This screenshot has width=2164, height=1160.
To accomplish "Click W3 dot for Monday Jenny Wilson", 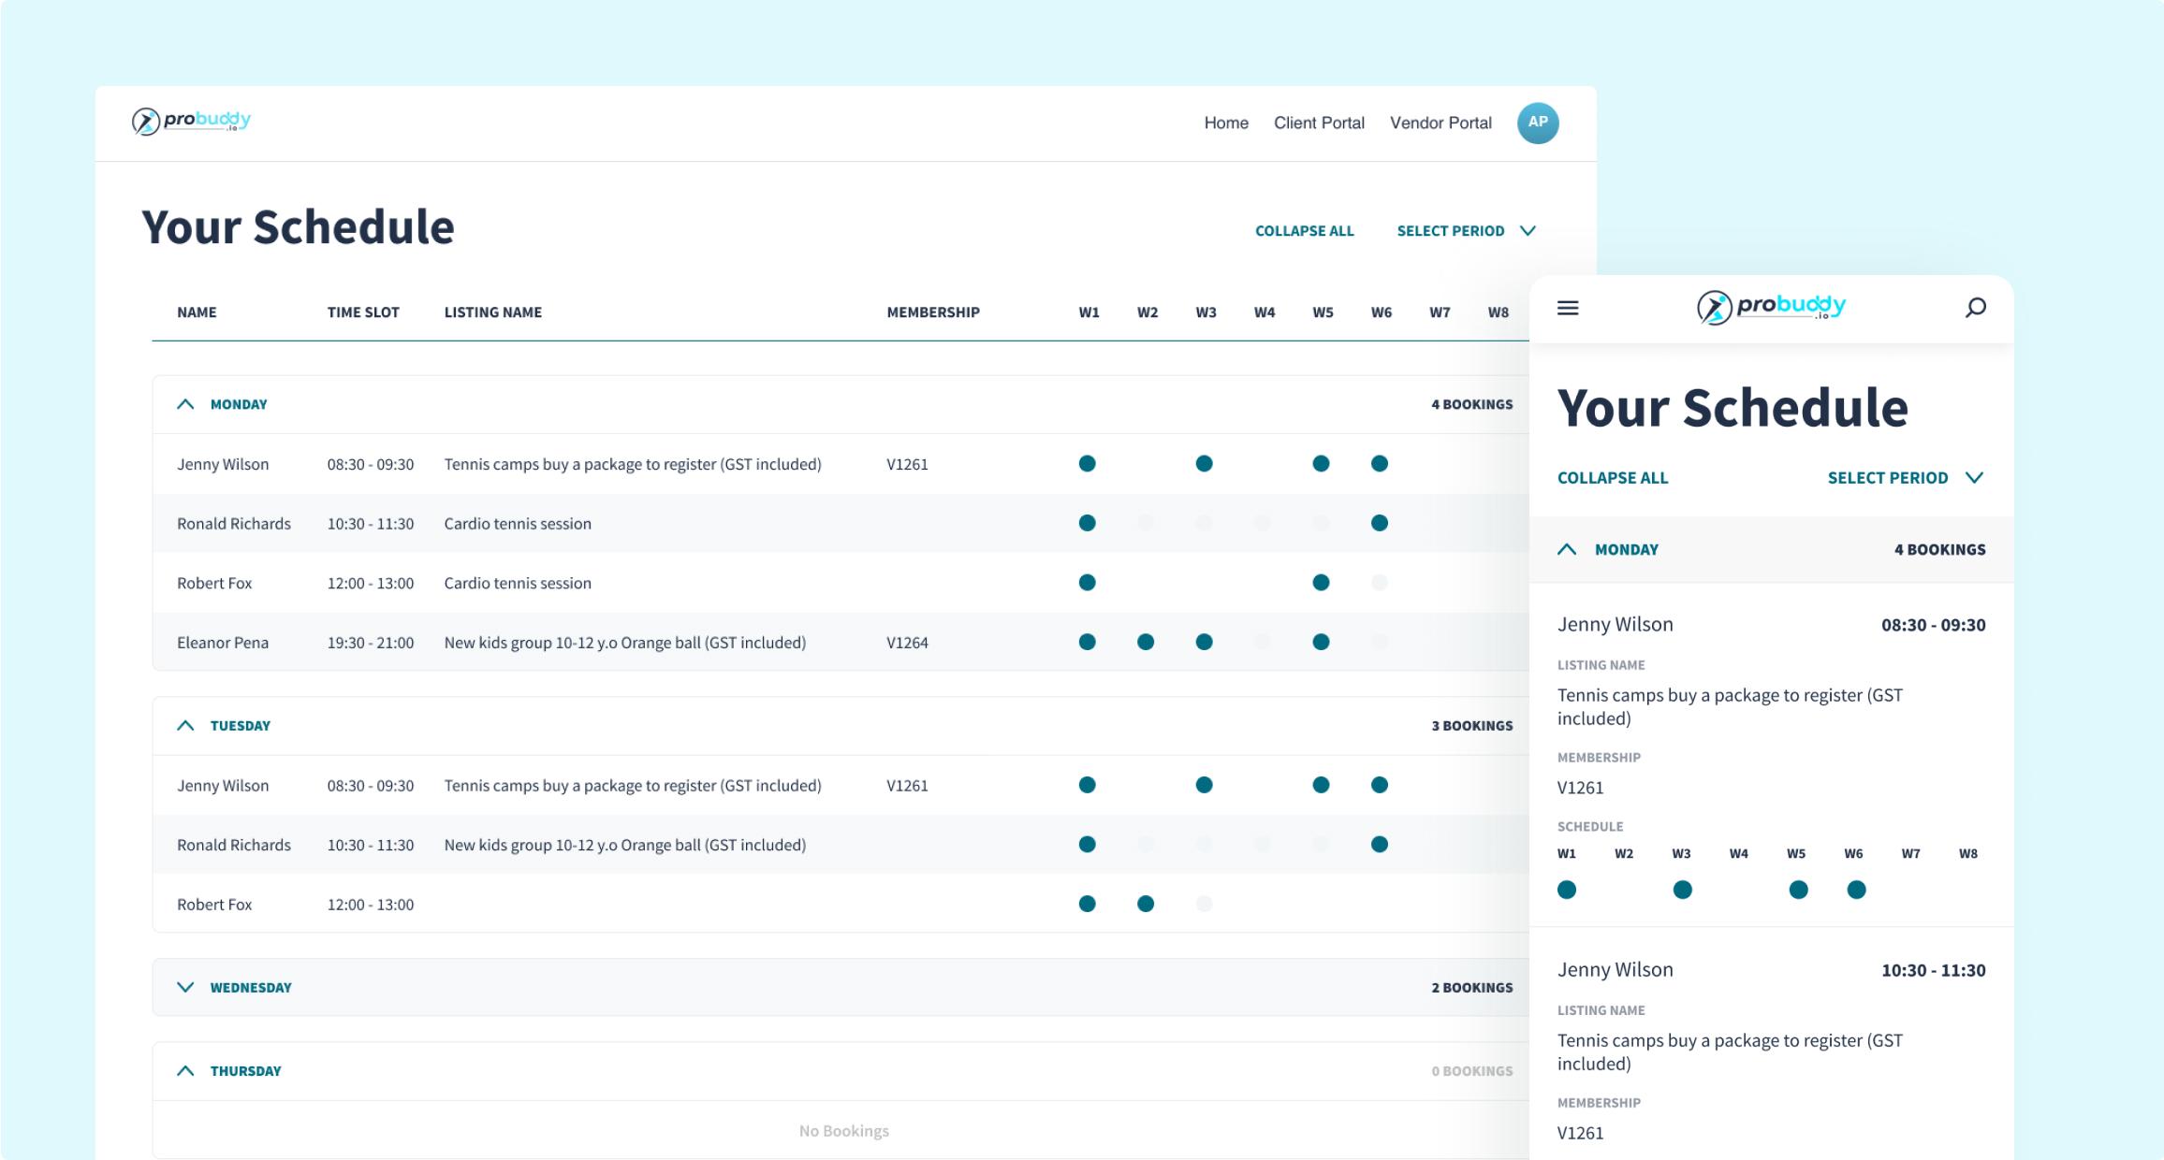I will pyautogui.click(x=1204, y=464).
